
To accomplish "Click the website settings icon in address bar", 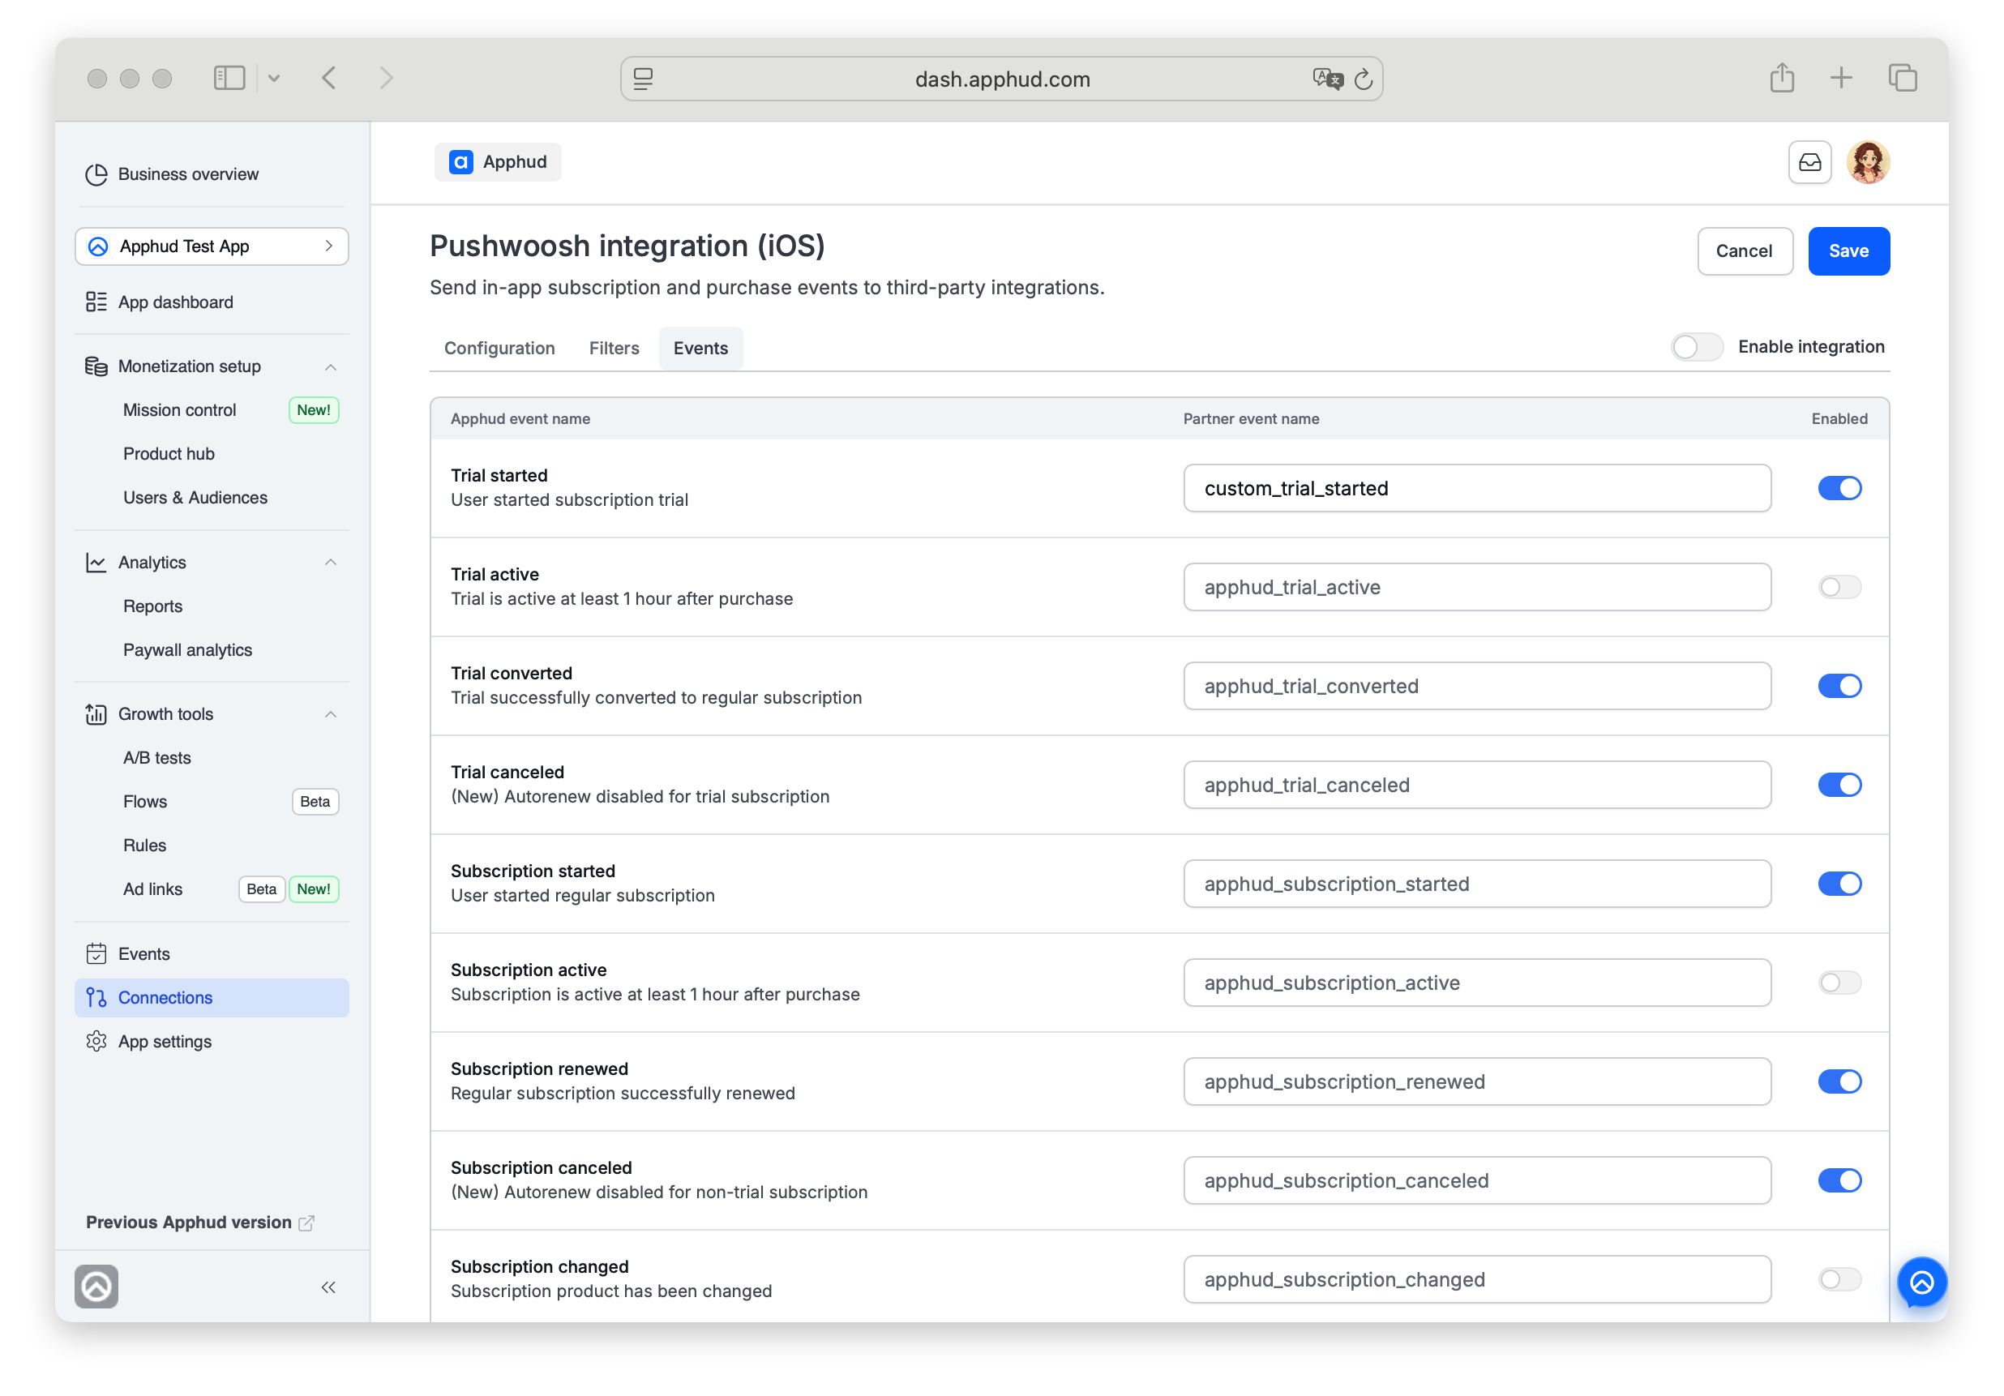I will [643, 79].
